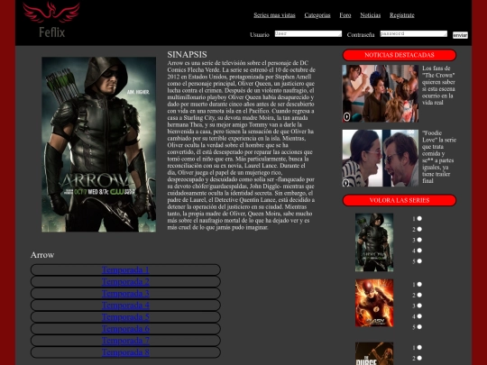Open Series mas vistas menu link
This screenshot has height=365, width=487.
274,15
